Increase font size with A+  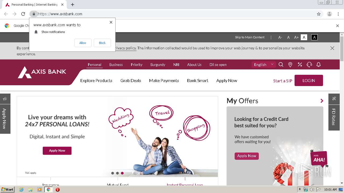point(296,38)
